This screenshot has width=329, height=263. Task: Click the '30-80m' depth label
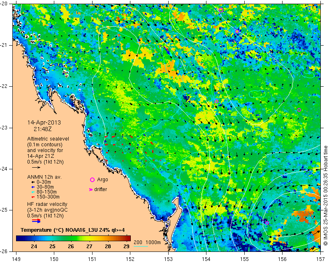pos(45,187)
